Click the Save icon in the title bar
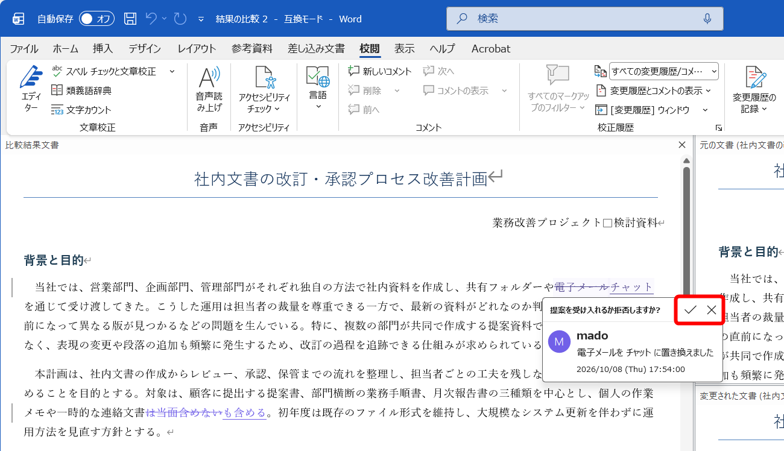This screenshot has width=784, height=451. click(x=130, y=19)
